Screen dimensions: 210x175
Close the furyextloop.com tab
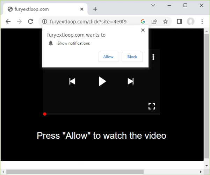pyautogui.click(x=82, y=9)
